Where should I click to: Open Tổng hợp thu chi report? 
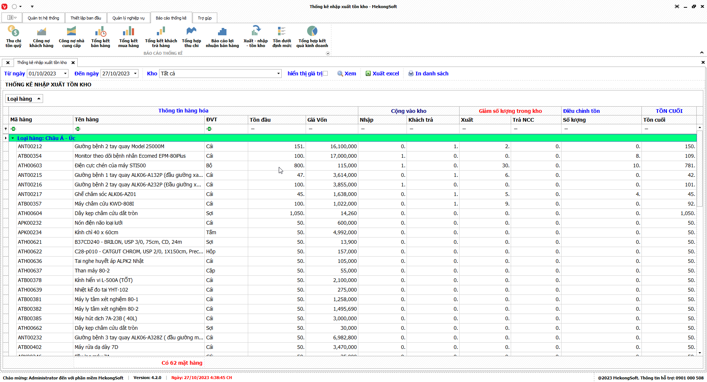coord(191,36)
